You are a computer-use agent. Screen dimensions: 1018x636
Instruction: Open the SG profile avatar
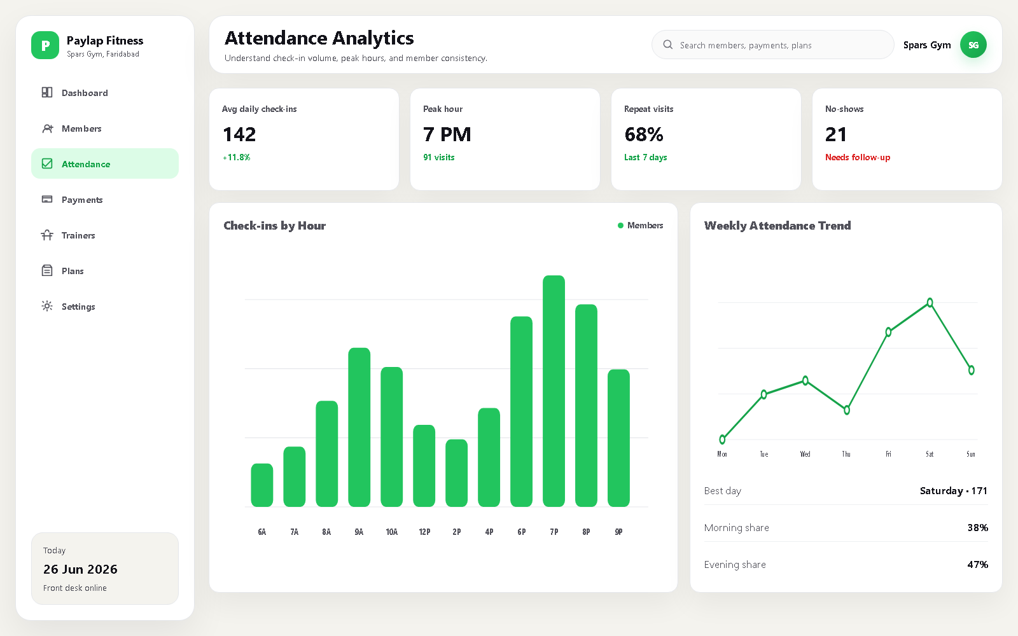coord(973,45)
